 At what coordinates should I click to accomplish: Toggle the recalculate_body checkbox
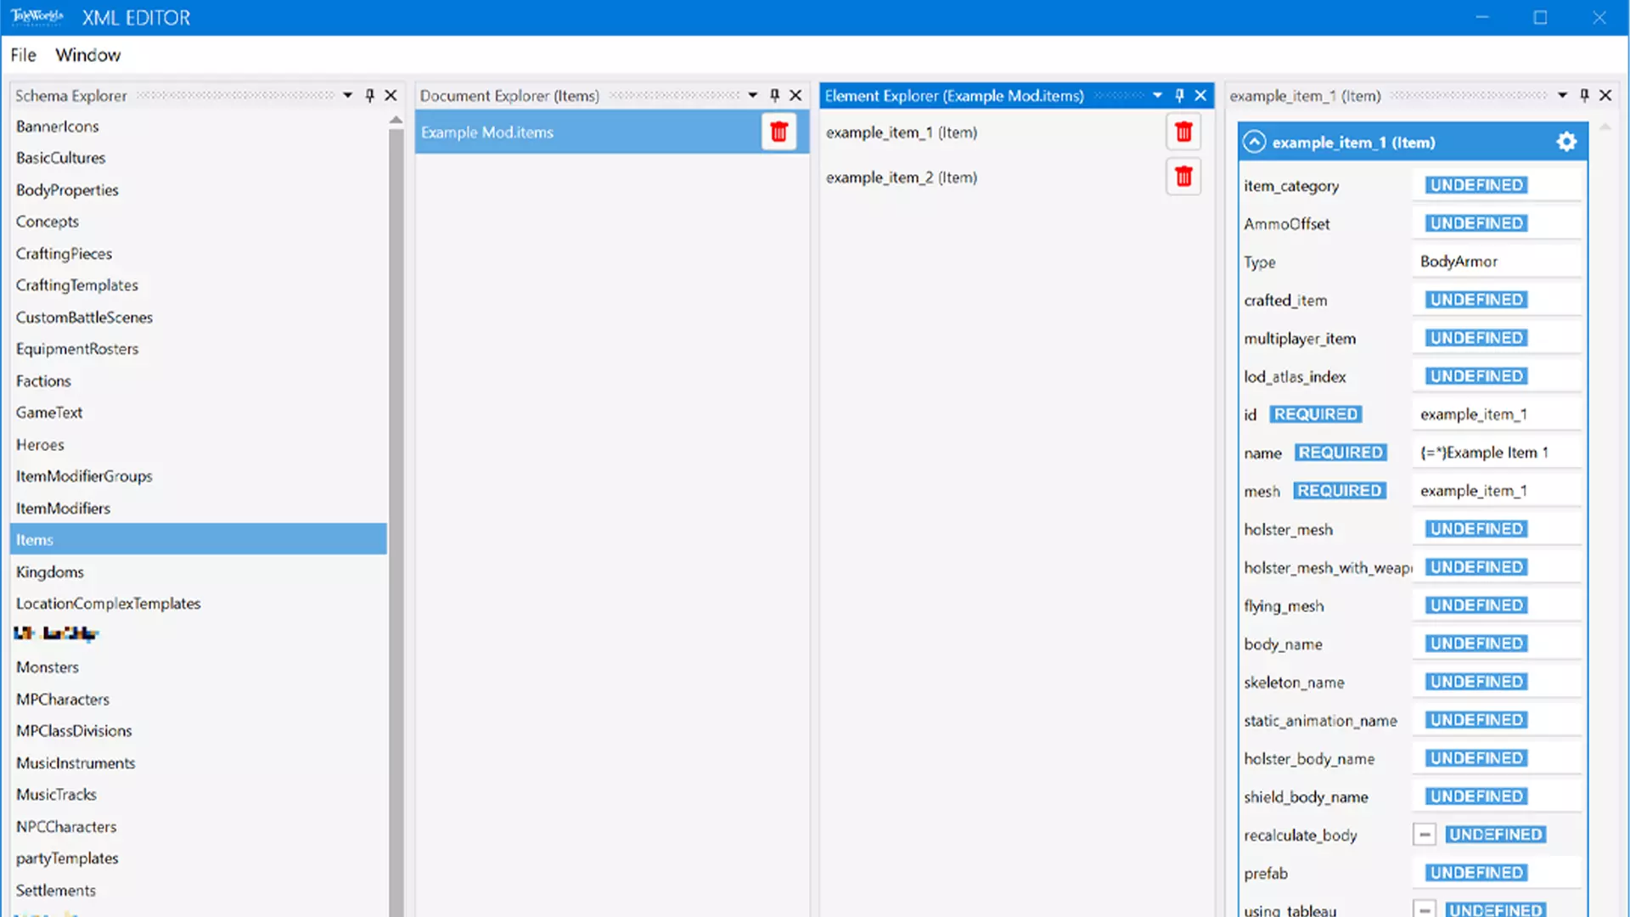[x=1425, y=835]
